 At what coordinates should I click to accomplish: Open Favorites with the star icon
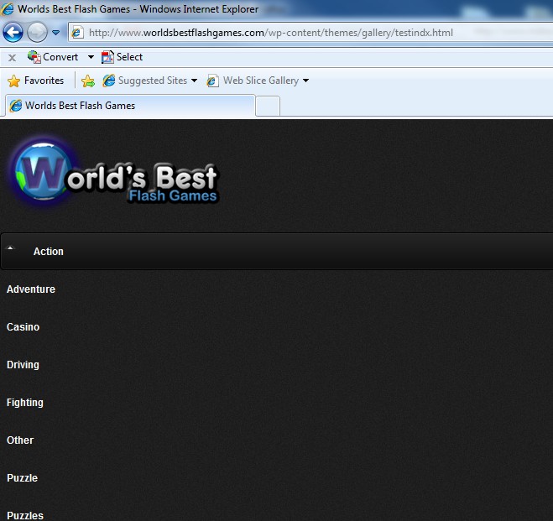pos(36,81)
